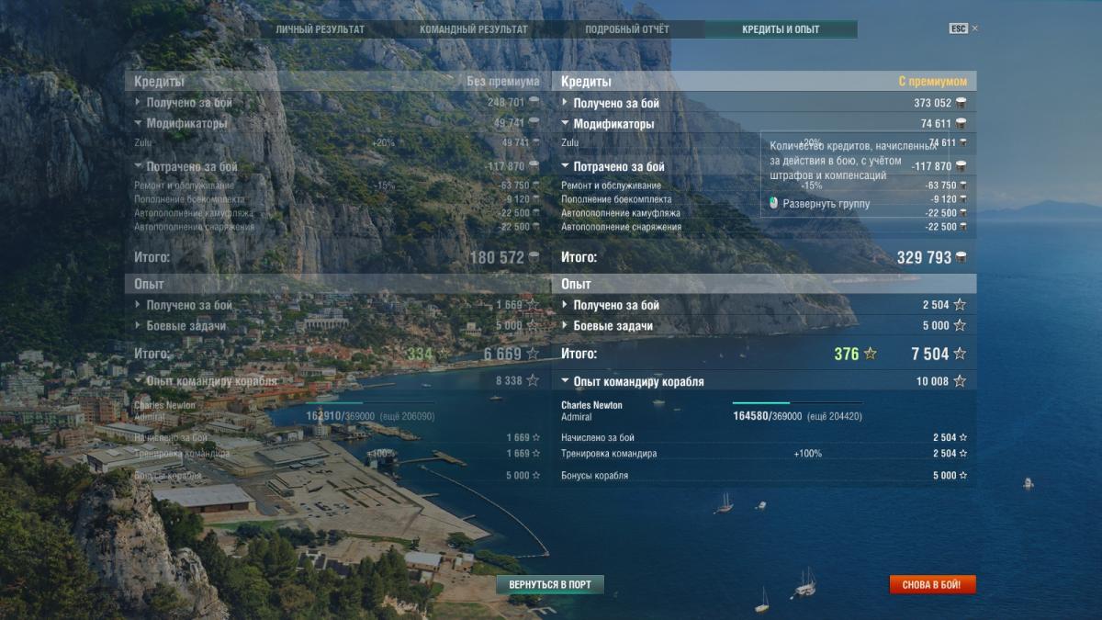This screenshot has width=1102, height=620.
Task: Click the star icon beside 8 338
Action: pyautogui.click(x=533, y=381)
